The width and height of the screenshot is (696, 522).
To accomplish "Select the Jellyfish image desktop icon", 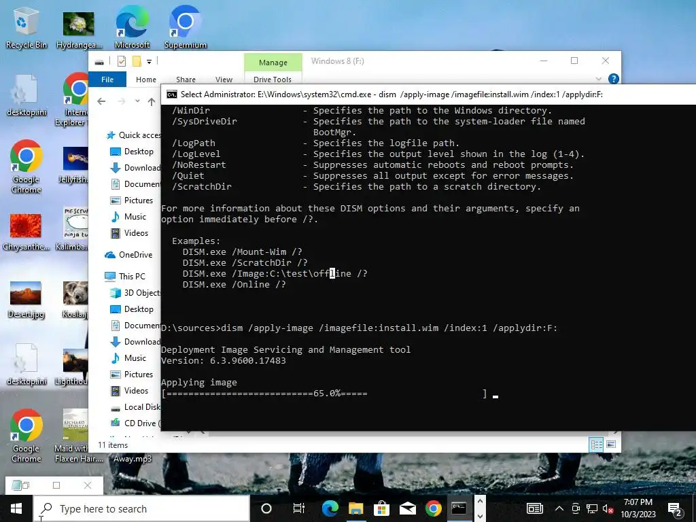I will (73, 164).
